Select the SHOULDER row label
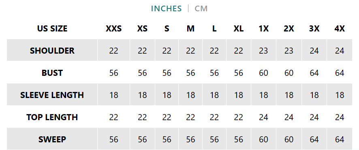The height and width of the screenshot is (150, 359). [52, 51]
